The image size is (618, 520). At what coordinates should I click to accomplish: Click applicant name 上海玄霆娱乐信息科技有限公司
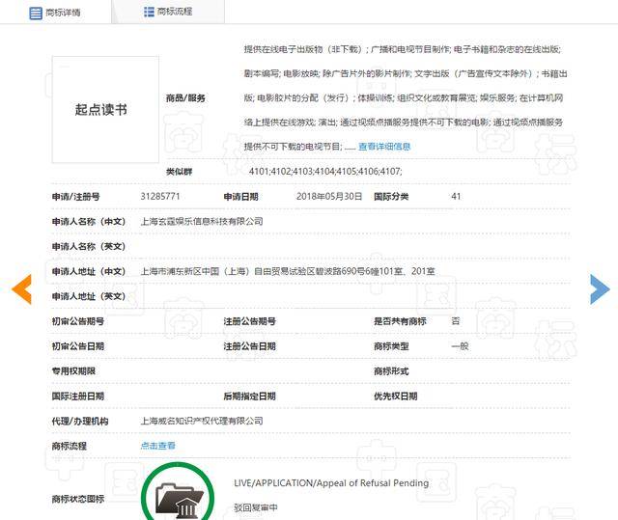201,221
